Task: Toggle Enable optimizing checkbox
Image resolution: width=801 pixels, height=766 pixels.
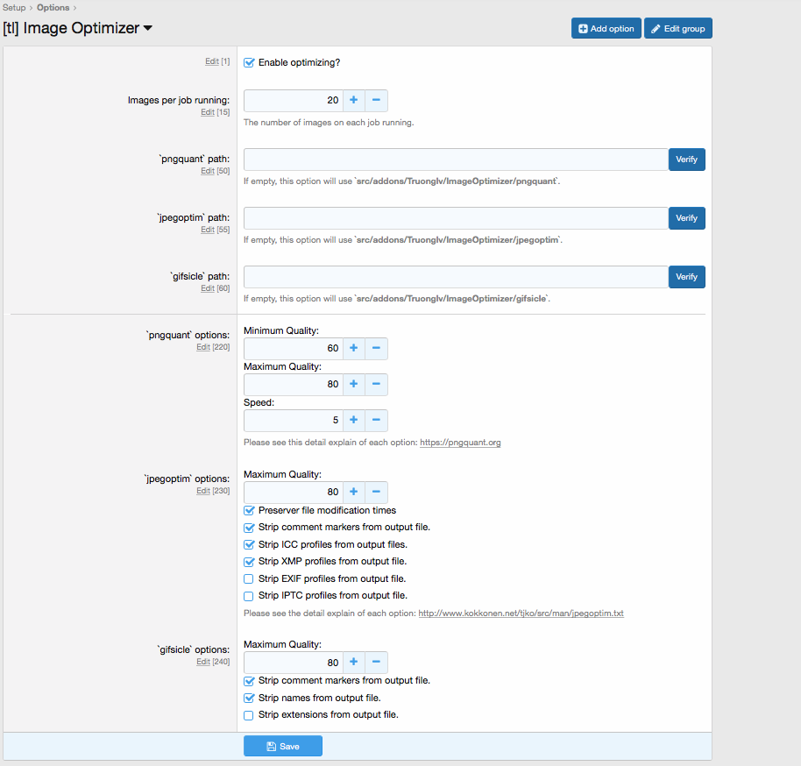Action: click(249, 63)
